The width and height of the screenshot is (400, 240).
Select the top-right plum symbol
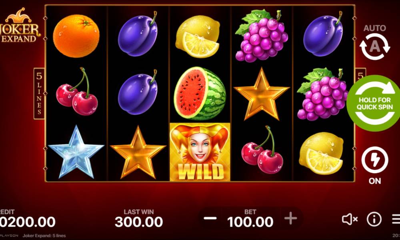(324, 34)
